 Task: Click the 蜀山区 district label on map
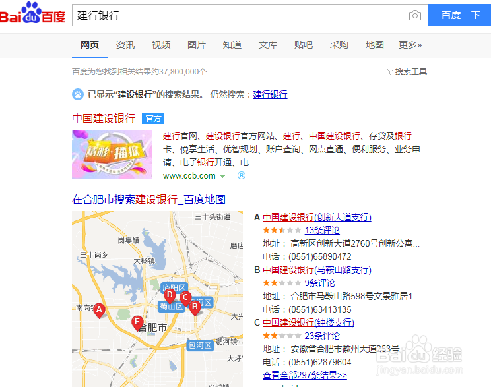[171, 307]
